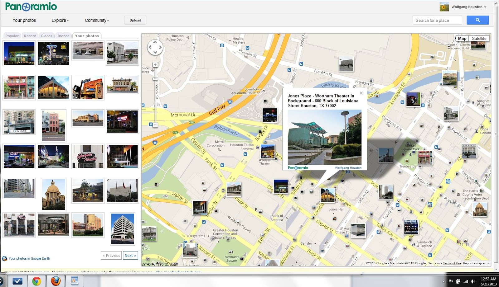
Task: Open the Live! neon sign thumbnail
Action: [x=19, y=156]
